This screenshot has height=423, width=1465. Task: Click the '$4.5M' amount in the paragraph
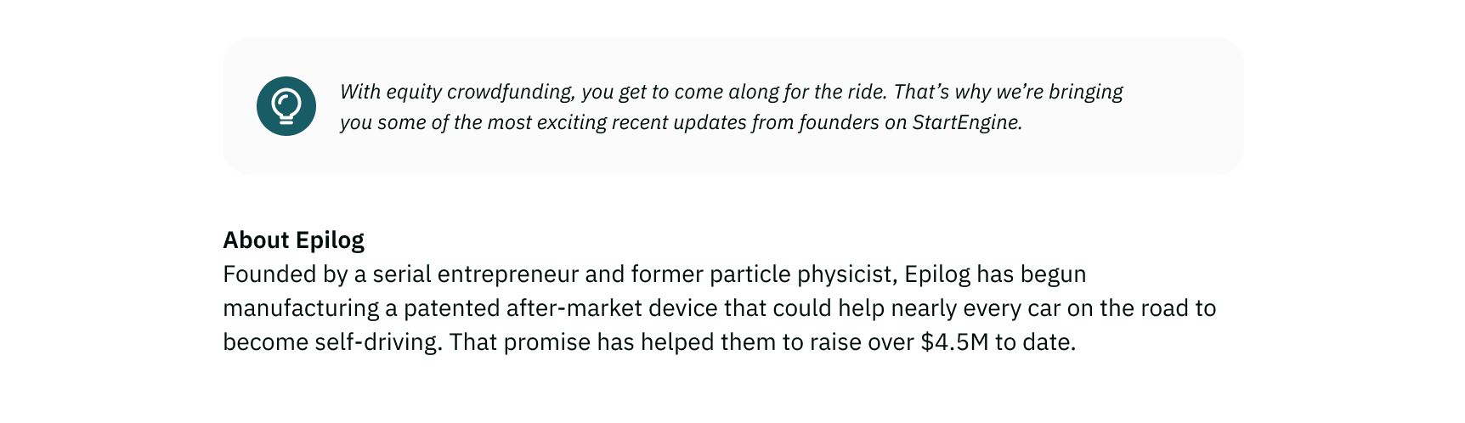tap(954, 342)
